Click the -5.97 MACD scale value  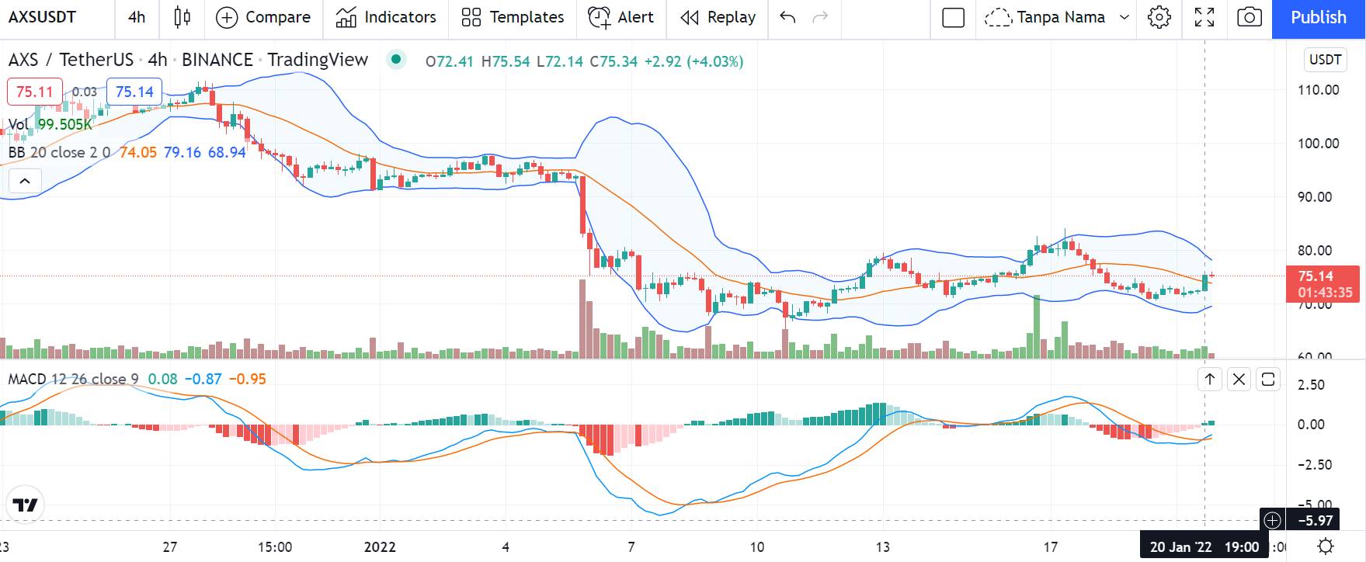point(1316,520)
